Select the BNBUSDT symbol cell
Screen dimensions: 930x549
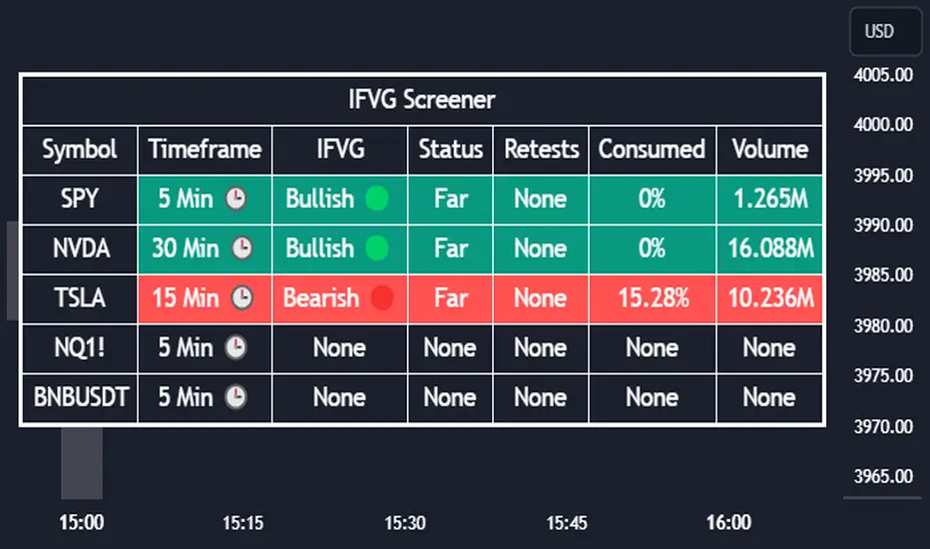tap(80, 397)
